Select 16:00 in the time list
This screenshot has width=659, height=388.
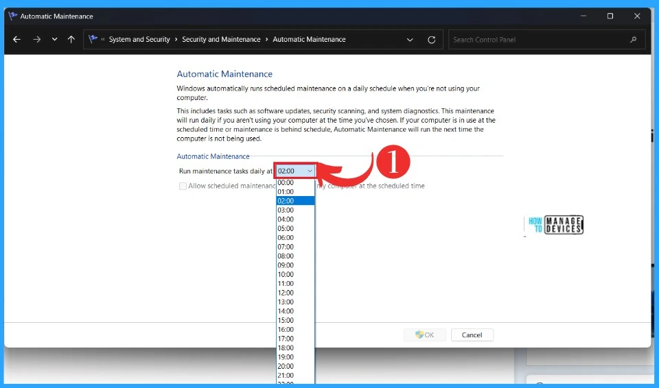click(x=295, y=330)
